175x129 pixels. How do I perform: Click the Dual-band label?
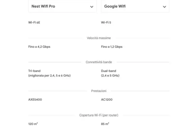click(109, 71)
